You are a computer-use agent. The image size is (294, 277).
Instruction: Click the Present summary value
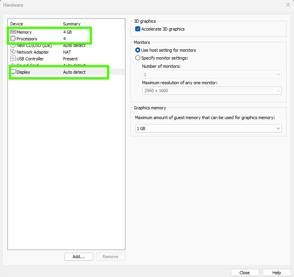[x=70, y=59]
